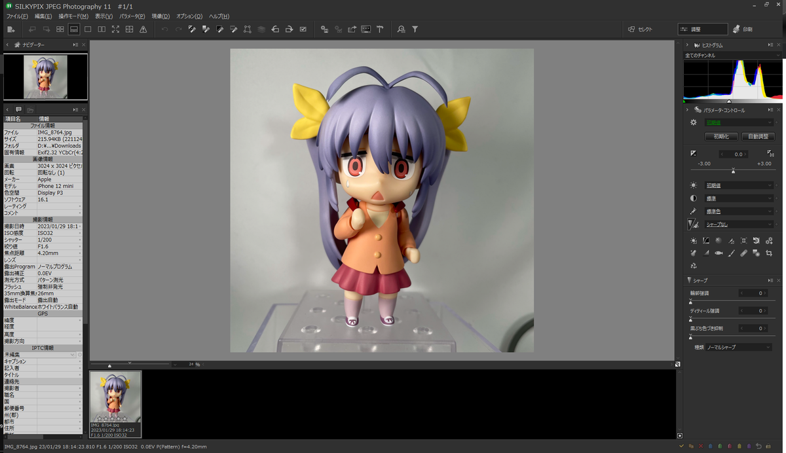
Task: Click the undo arrow at the bottom right
Action: [758, 446]
